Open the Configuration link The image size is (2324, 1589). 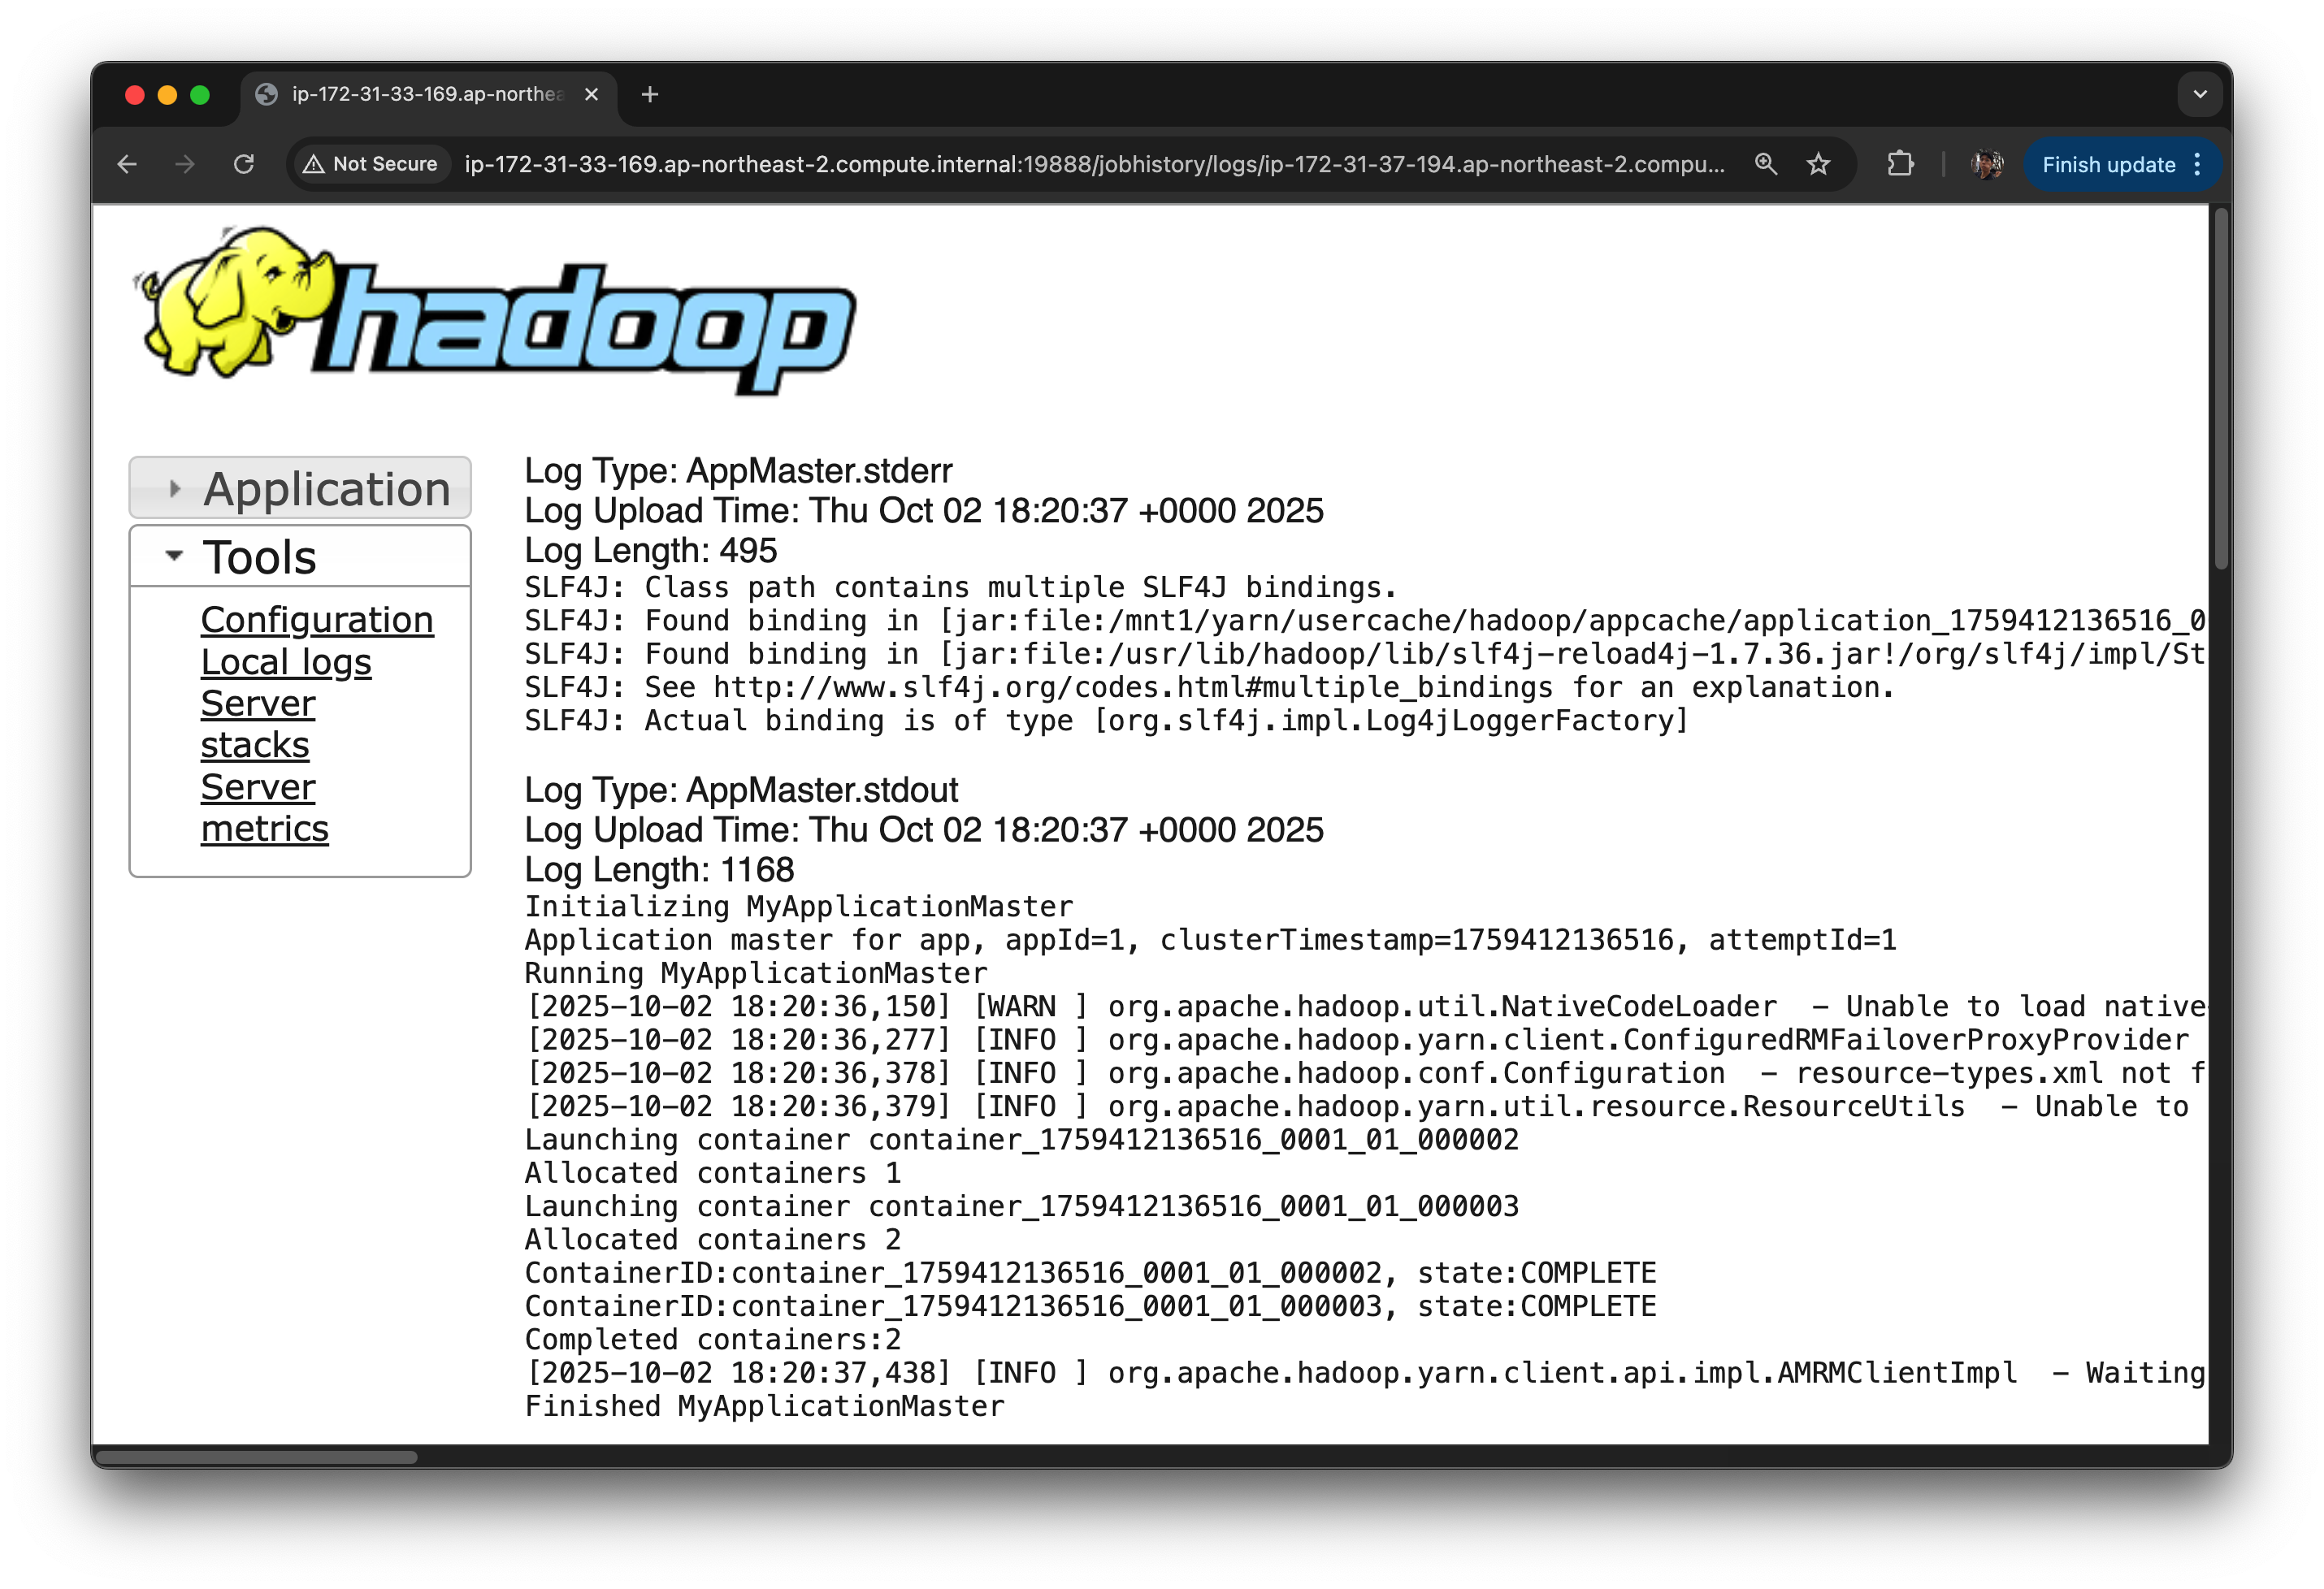tap(317, 620)
